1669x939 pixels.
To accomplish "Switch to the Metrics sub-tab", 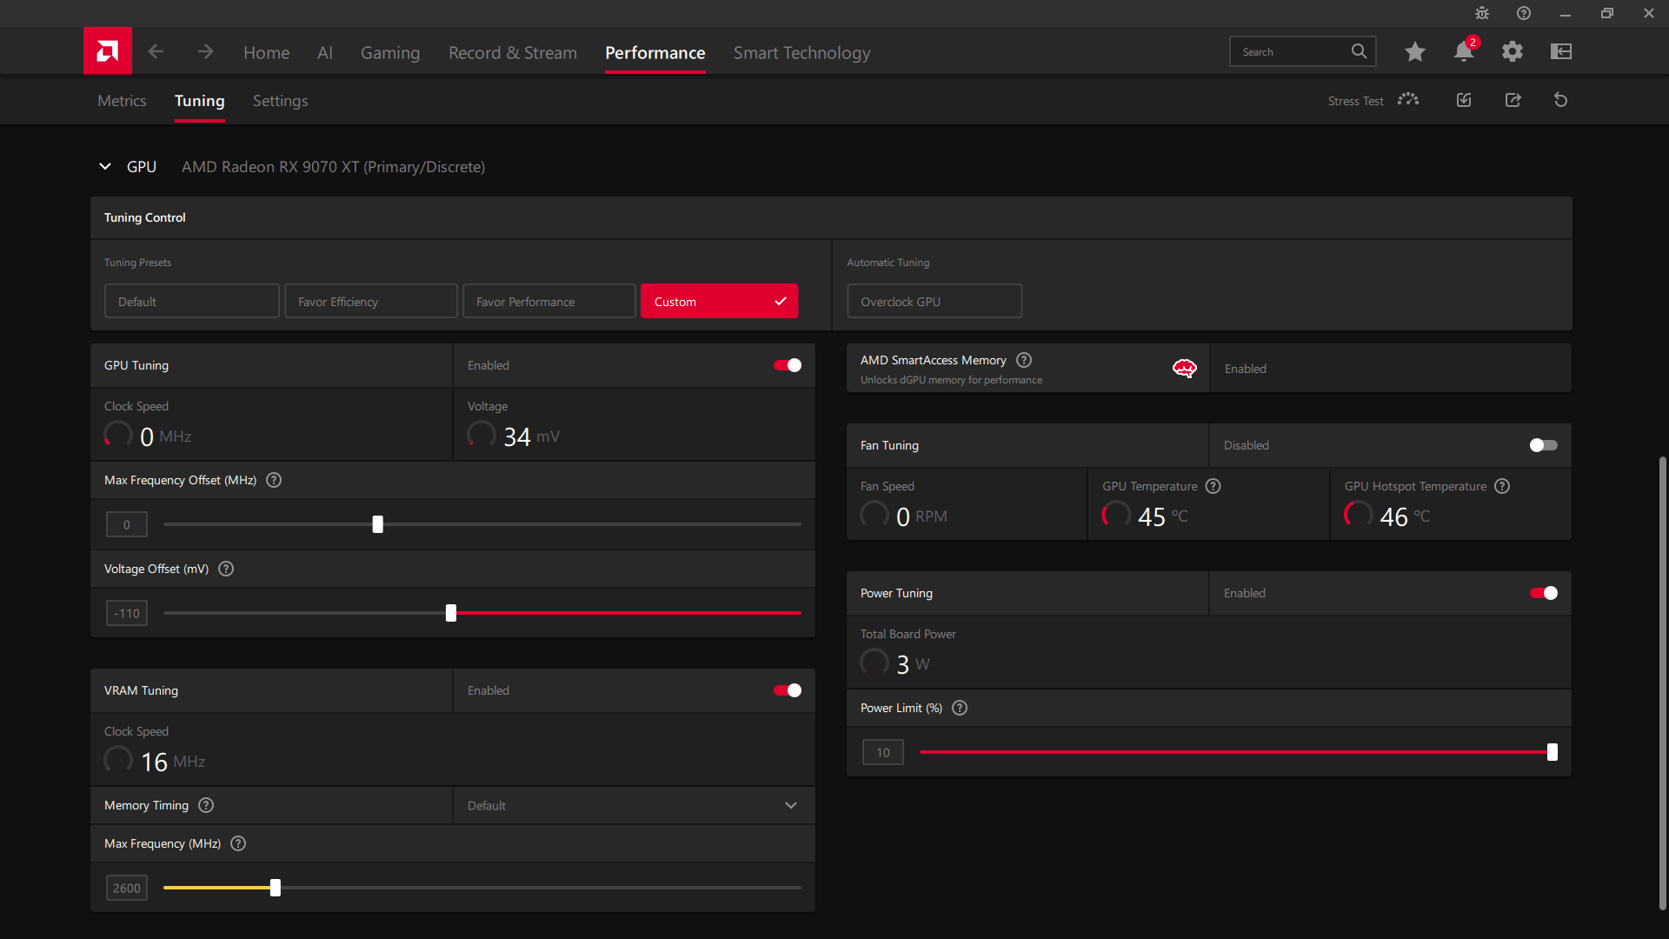I will click(x=122, y=101).
